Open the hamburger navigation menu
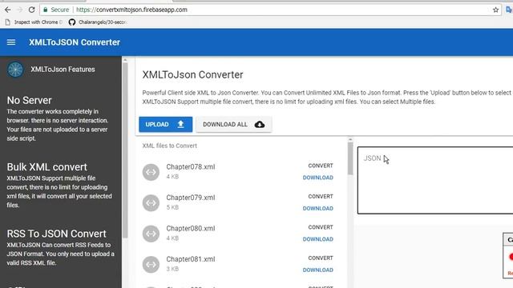This screenshot has height=288, width=513. coord(11,42)
